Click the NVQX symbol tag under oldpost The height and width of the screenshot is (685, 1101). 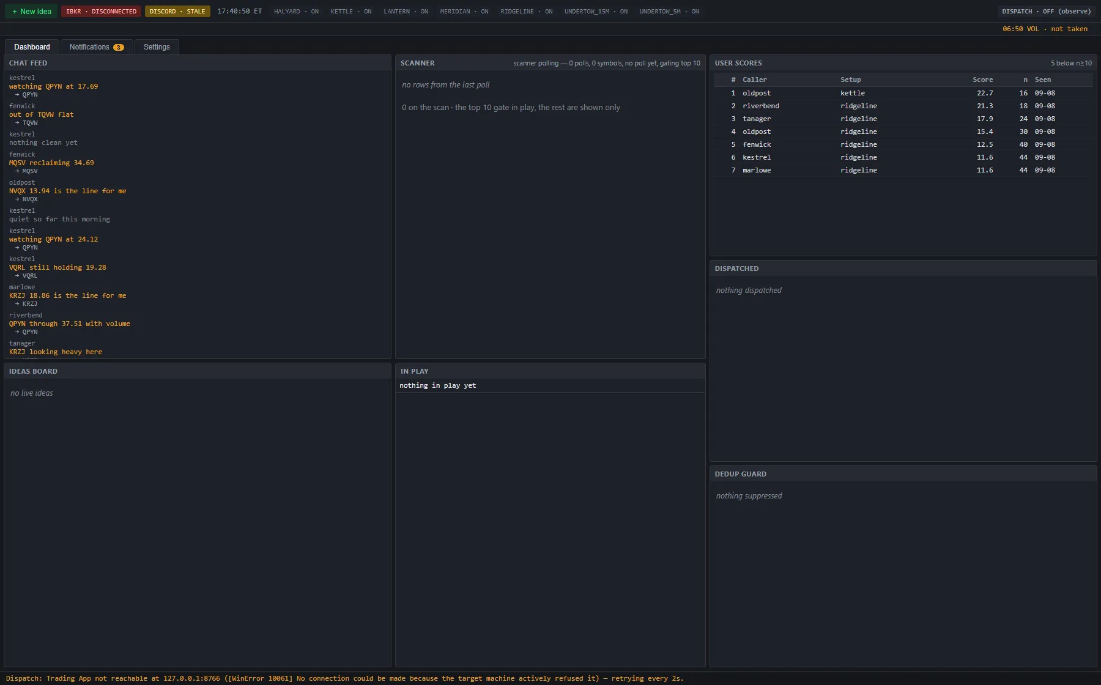(x=30, y=199)
